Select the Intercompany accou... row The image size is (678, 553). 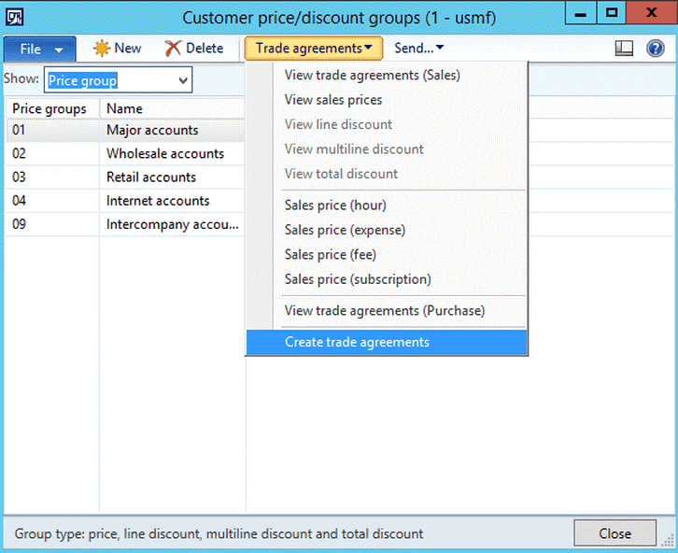(x=173, y=224)
